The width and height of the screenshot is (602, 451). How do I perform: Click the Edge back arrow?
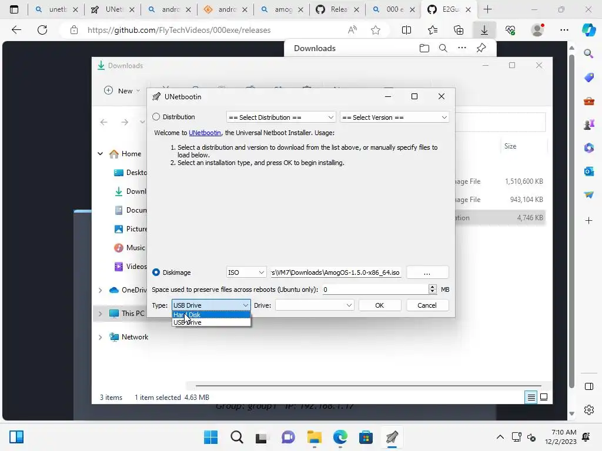tap(16, 30)
